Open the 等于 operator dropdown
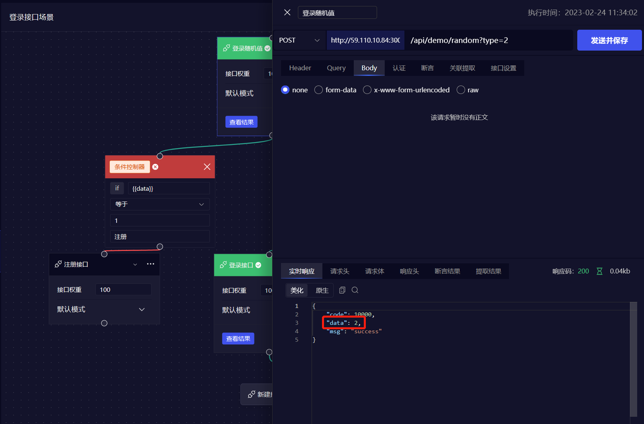This screenshot has height=424, width=644. tap(160, 204)
